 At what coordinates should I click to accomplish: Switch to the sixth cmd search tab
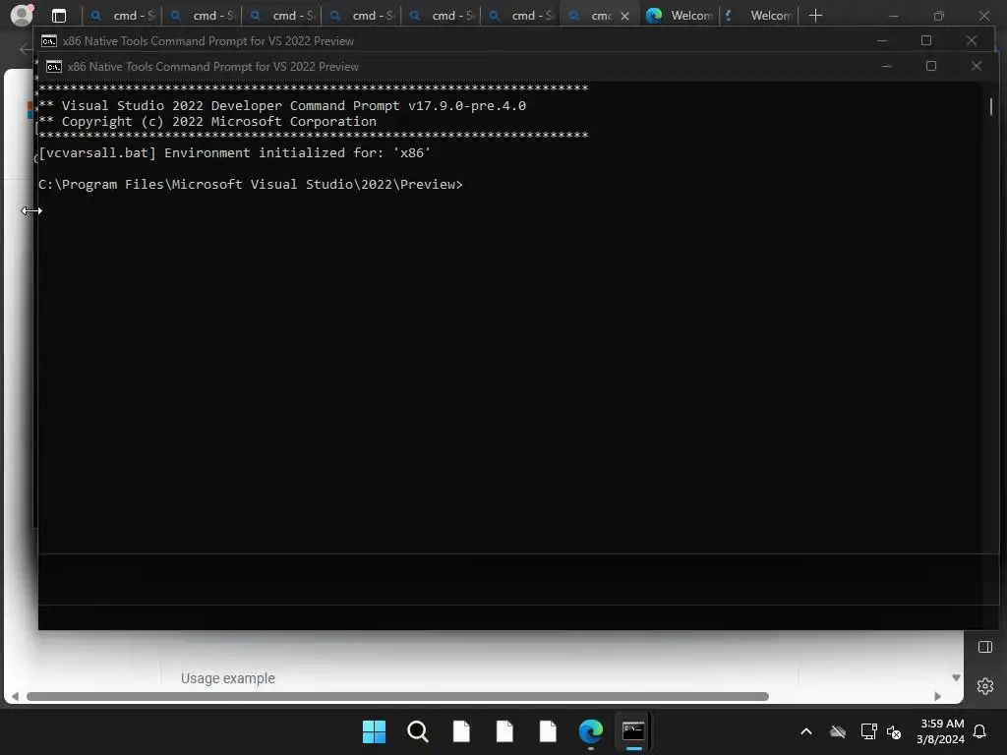(x=520, y=16)
